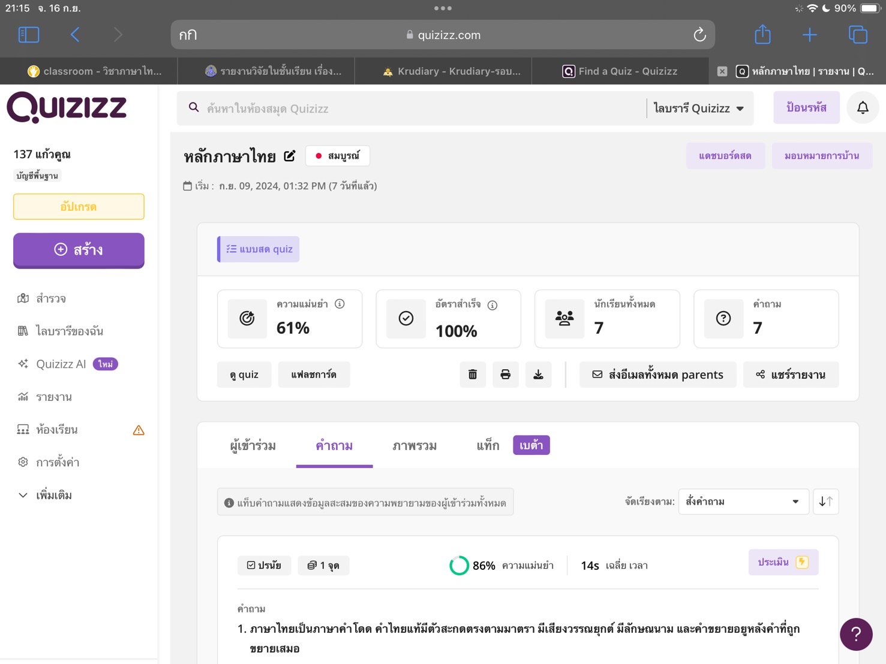886x664 pixels.
Task: Toggle the เบต้า mode pill
Action: click(531, 445)
